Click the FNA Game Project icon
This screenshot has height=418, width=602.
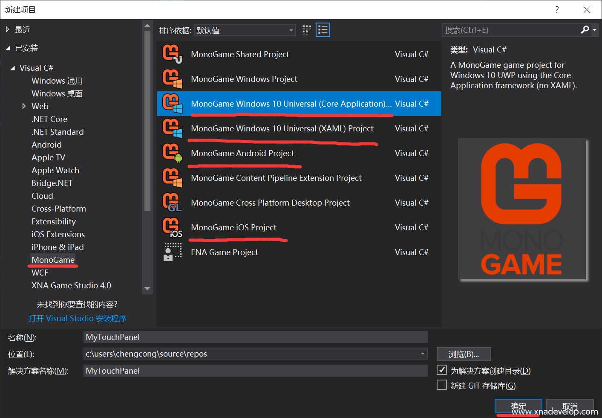(172, 252)
